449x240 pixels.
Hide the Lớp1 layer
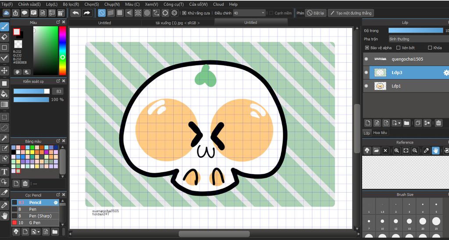point(366,86)
